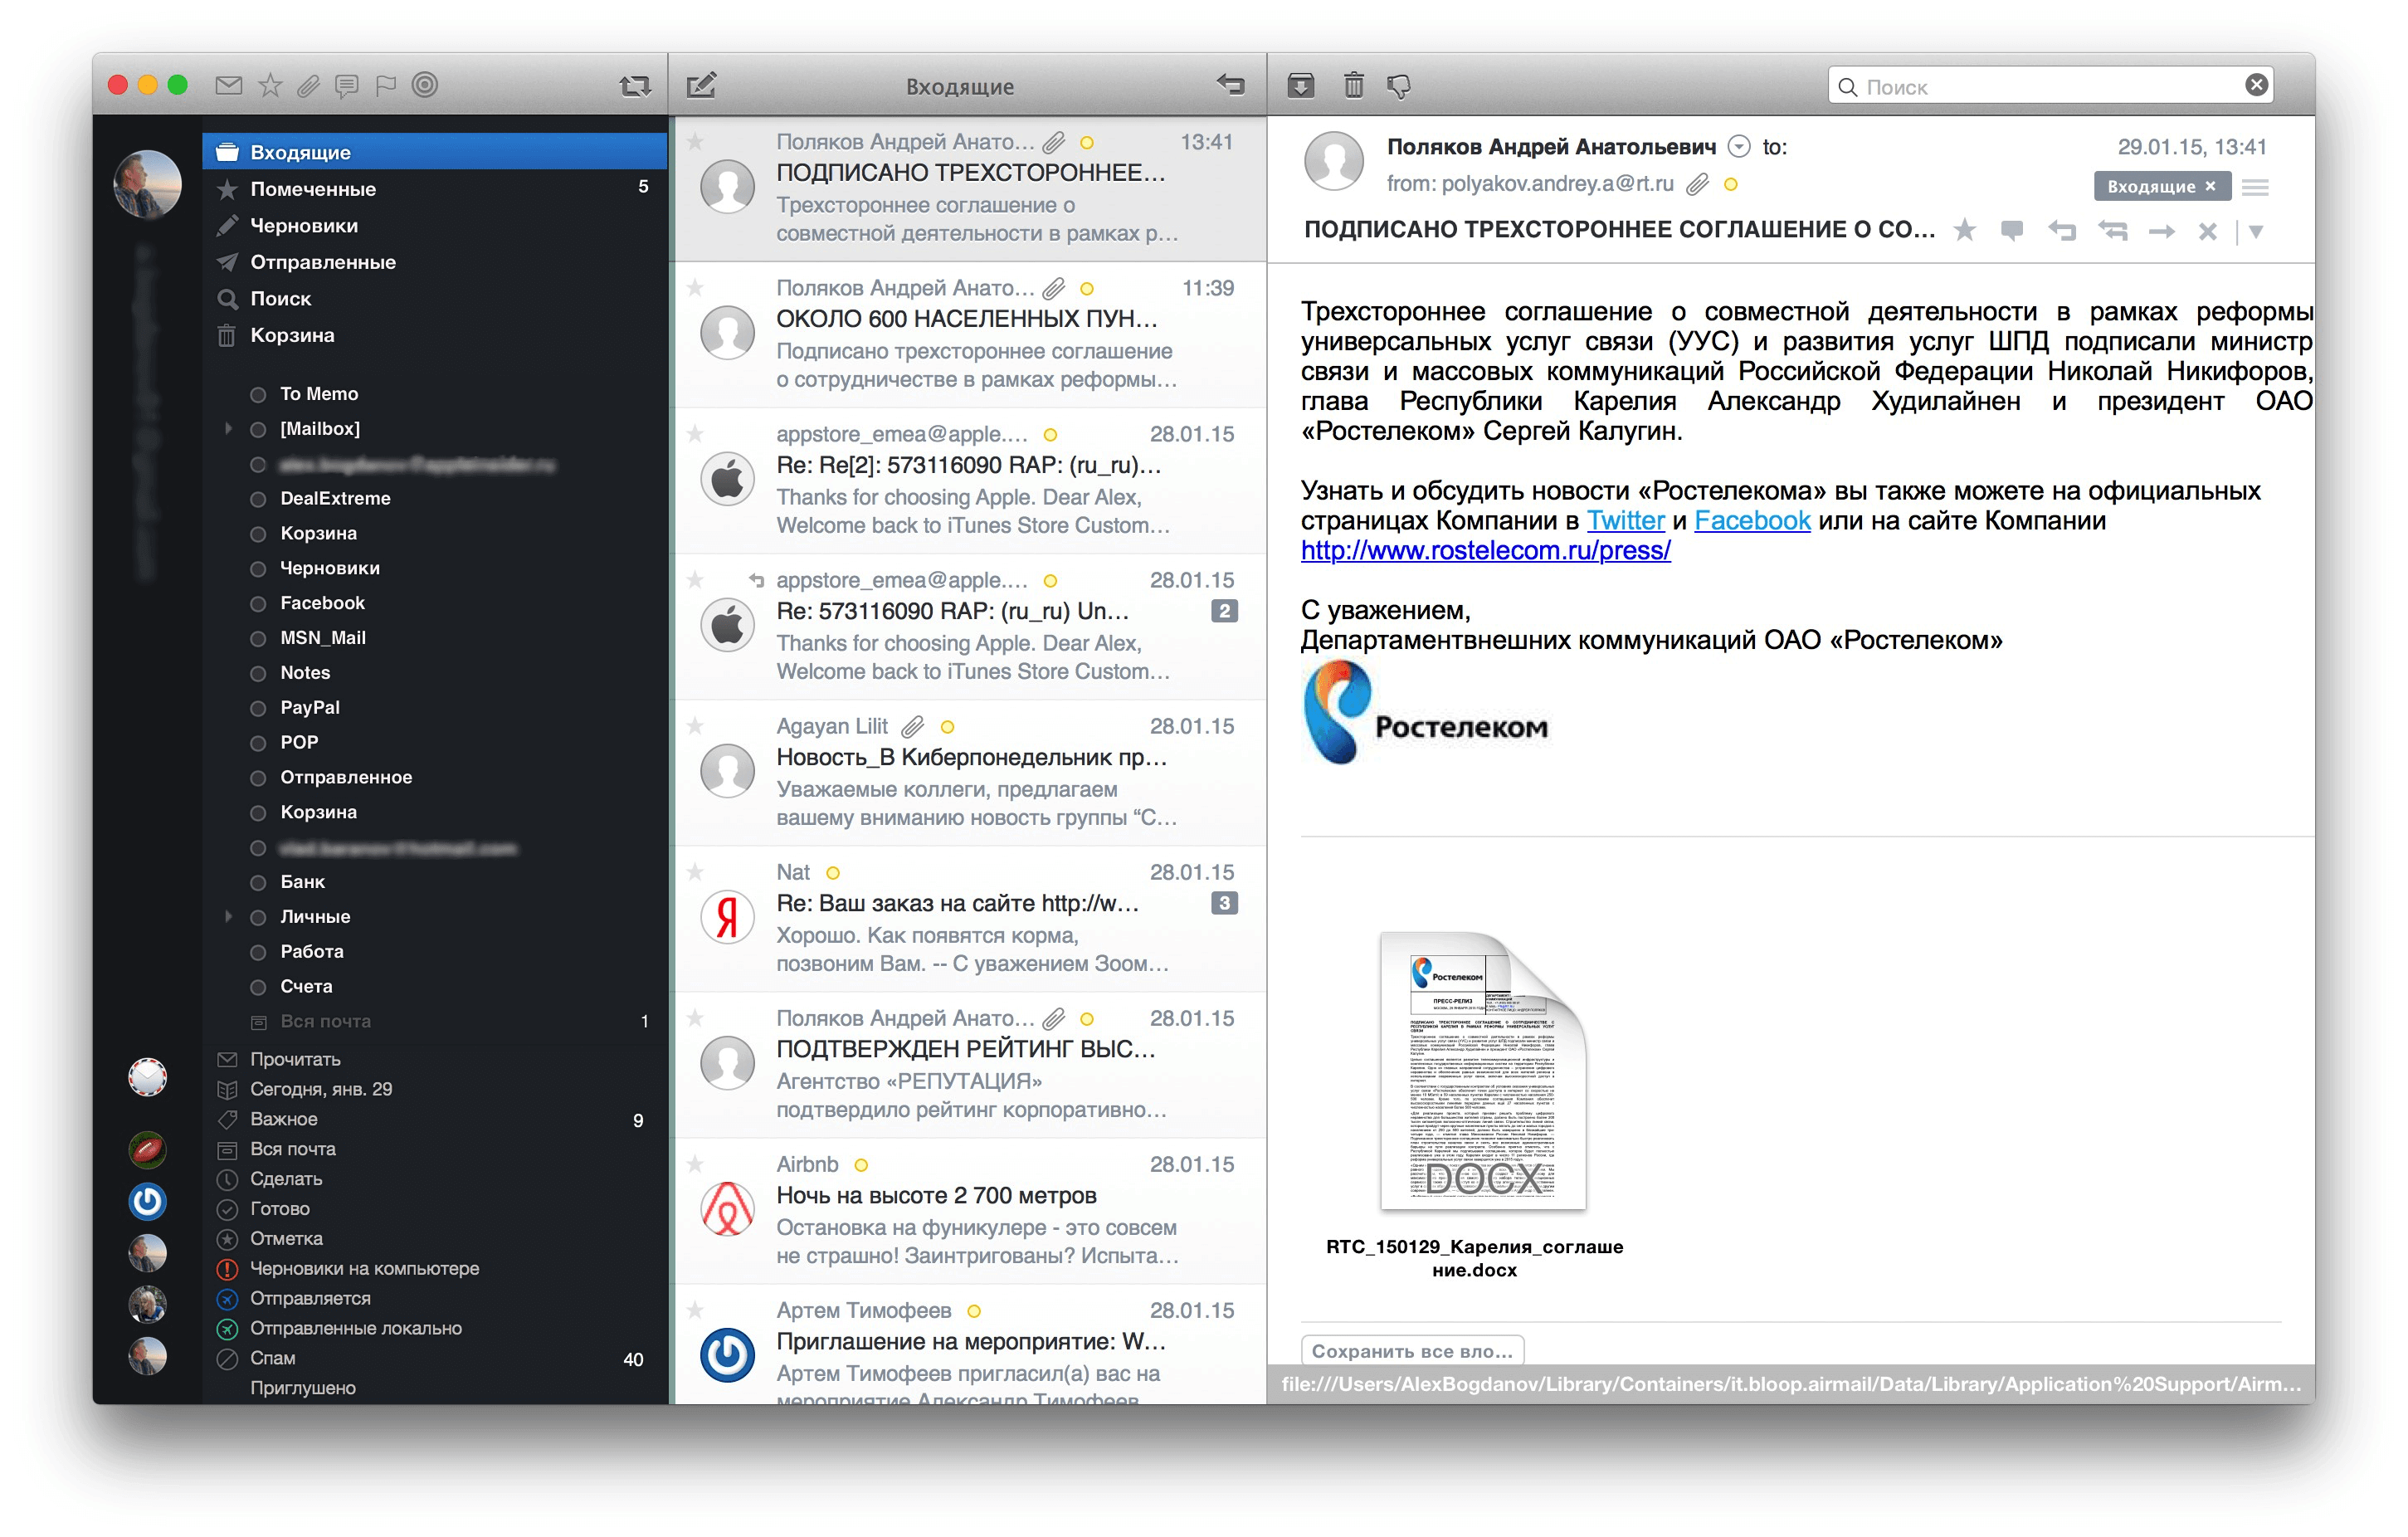Click the attachment filter paperclip icon
The image size is (2408, 1537).
pyautogui.click(x=308, y=86)
